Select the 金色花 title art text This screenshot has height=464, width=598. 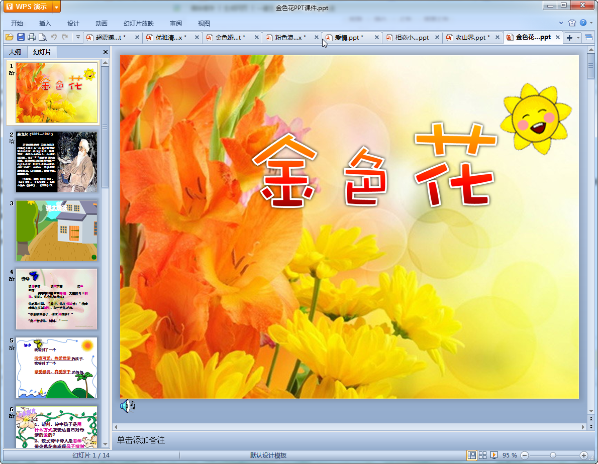pyautogui.click(x=374, y=165)
